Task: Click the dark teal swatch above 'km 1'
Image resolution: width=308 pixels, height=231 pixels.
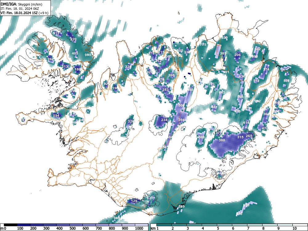Action: point(164,225)
